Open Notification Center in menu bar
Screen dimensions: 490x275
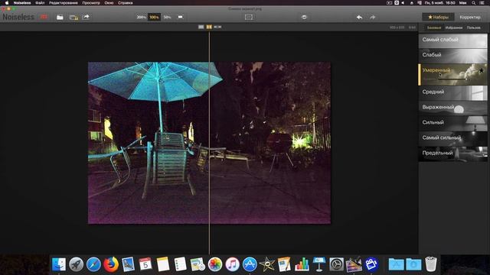pyautogui.click(x=482, y=3)
